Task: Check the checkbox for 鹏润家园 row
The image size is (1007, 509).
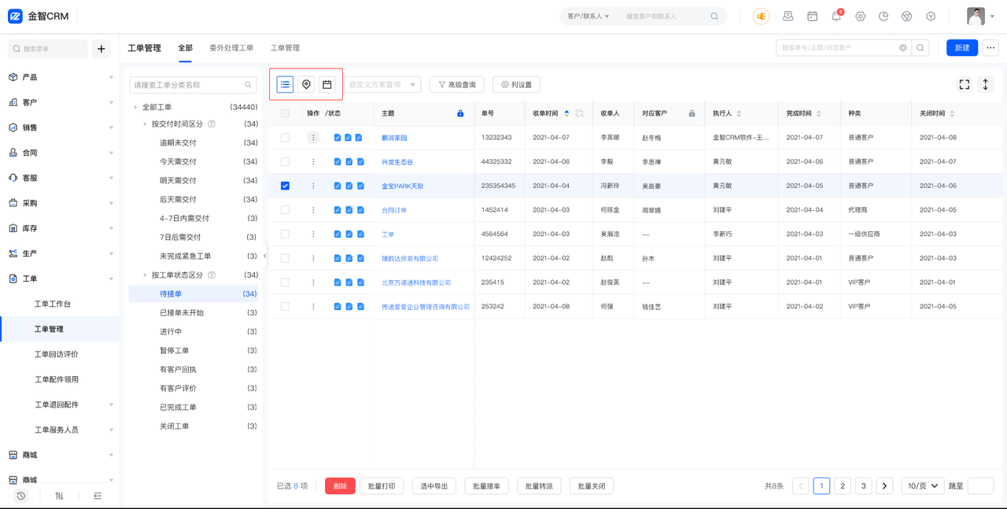Action: point(285,138)
